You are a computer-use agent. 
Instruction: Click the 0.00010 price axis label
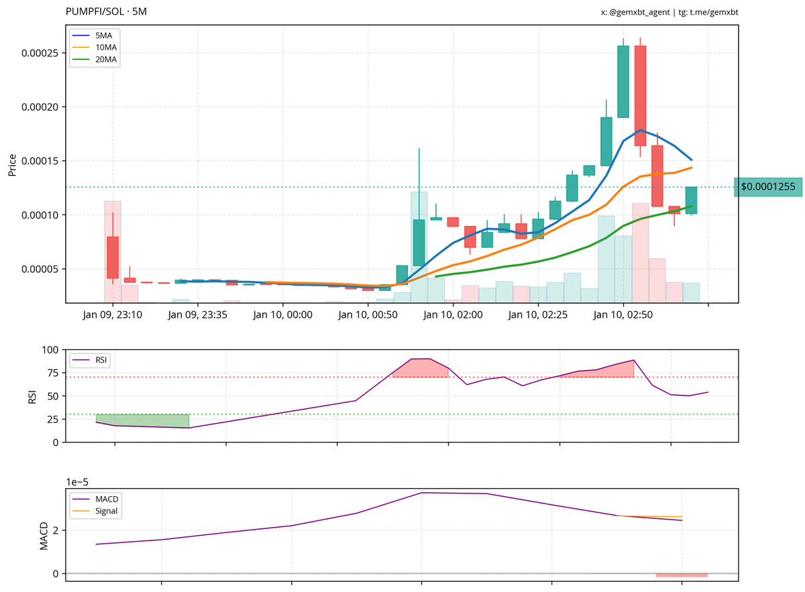pyautogui.click(x=40, y=215)
